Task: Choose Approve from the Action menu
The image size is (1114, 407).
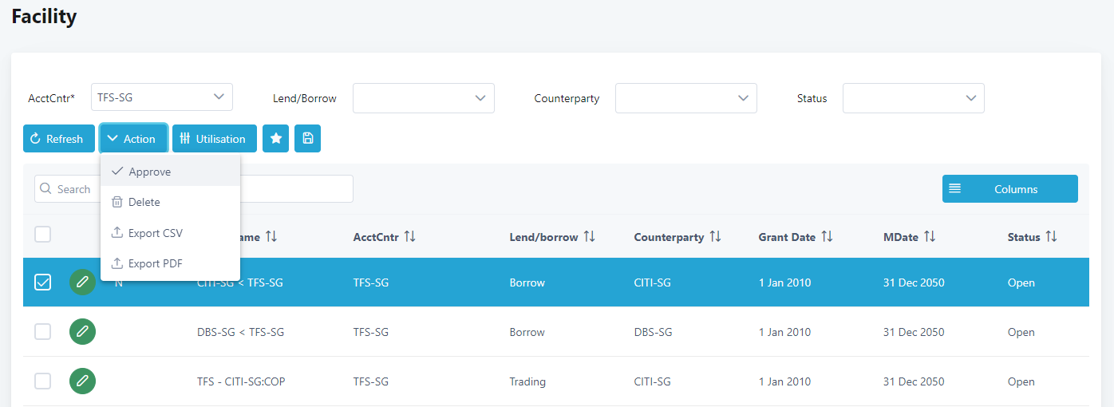Action: click(149, 172)
